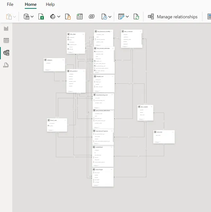Collapse the freight_cost table card
Viewport: 211px width, 212px height.
click(97, 91)
